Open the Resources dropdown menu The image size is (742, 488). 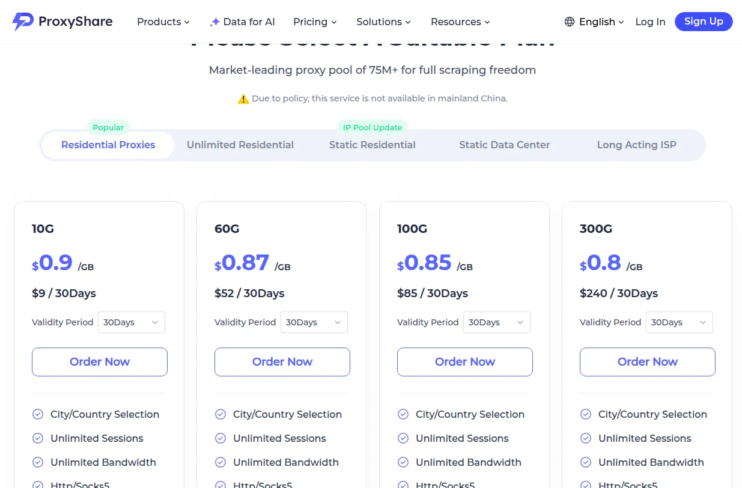pos(460,22)
